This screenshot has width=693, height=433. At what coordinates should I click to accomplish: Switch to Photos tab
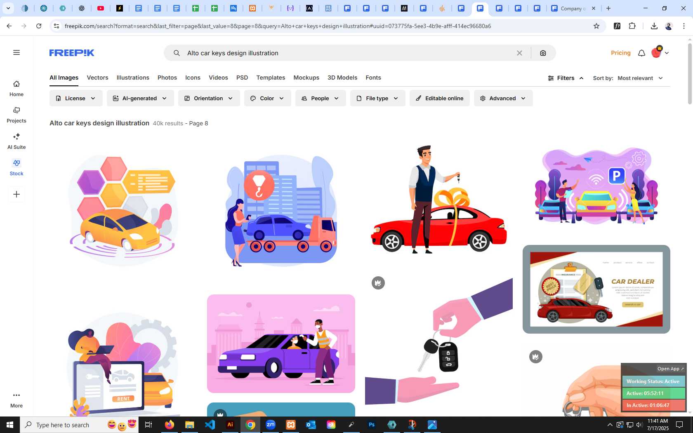click(167, 78)
